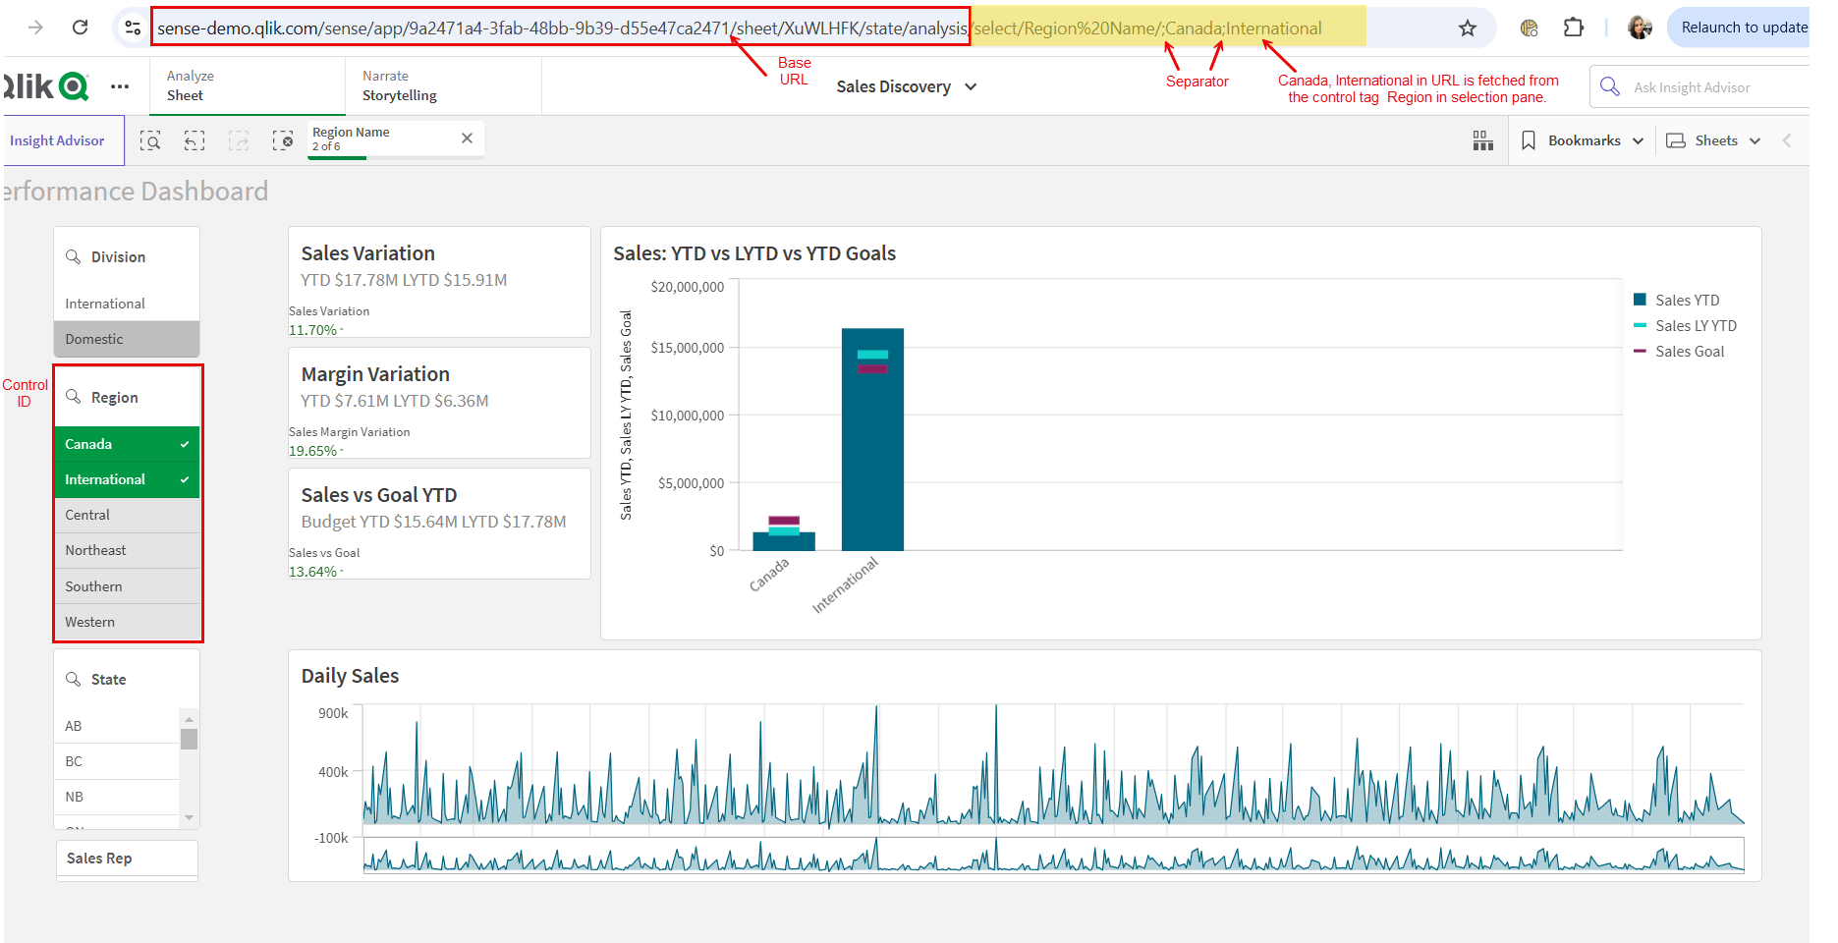Click the 13.64% sales vs goal value
Image resolution: width=1838 pixels, height=943 pixels.
click(x=312, y=572)
